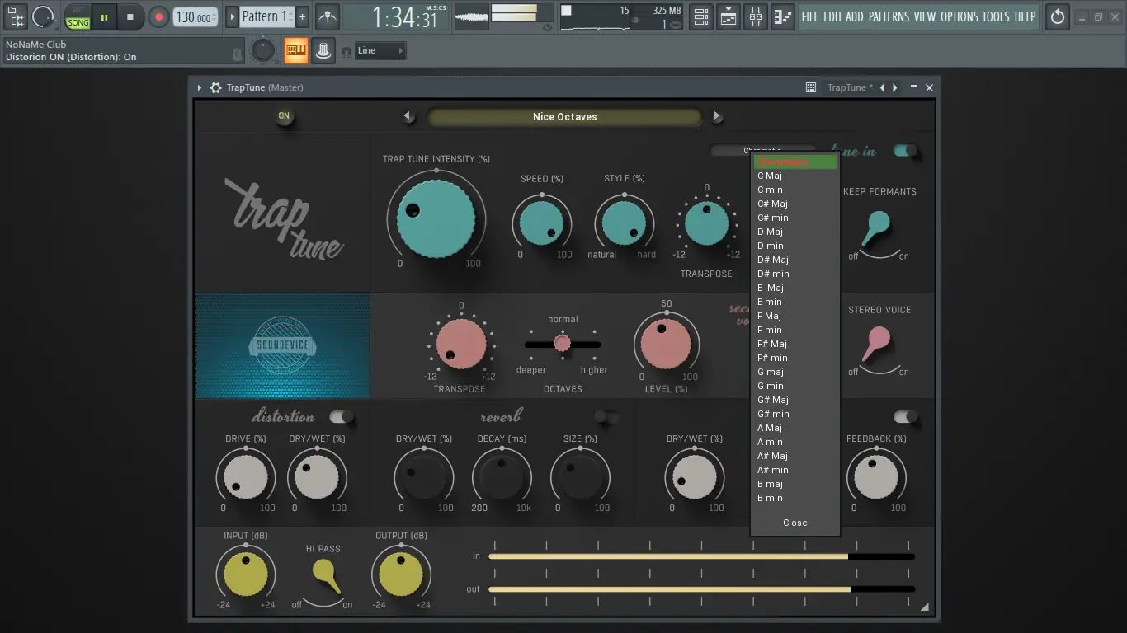Click the OCTAVES deeper/higher slider handle
Viewport: 1127px width, 633px height.
click(x=562, y=343)
